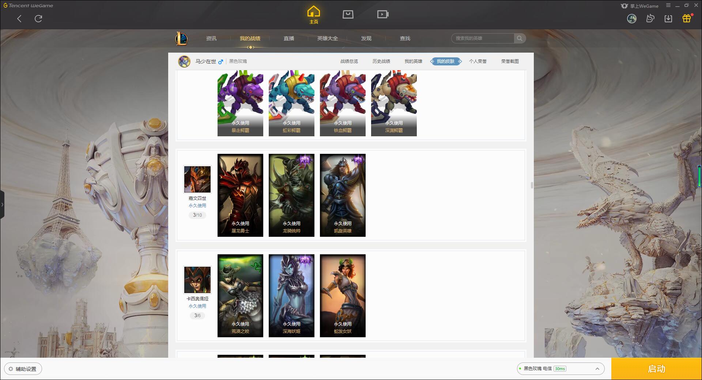
Task: Click the 卡西奥佩娅 champion portrait
Action: click(197, 280)
